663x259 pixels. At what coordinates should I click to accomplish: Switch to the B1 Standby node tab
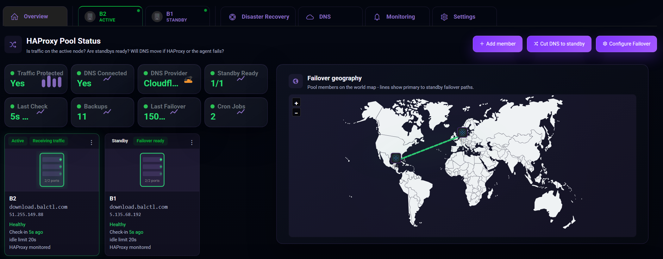click(x=178, y=16)
